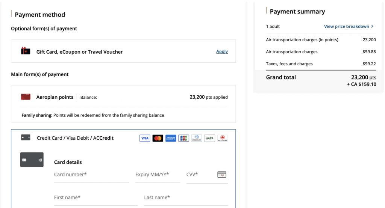The width and height of the screenshot is (385, 208).
Task: Click the Payment summary heading
Action: coord(297,12)
